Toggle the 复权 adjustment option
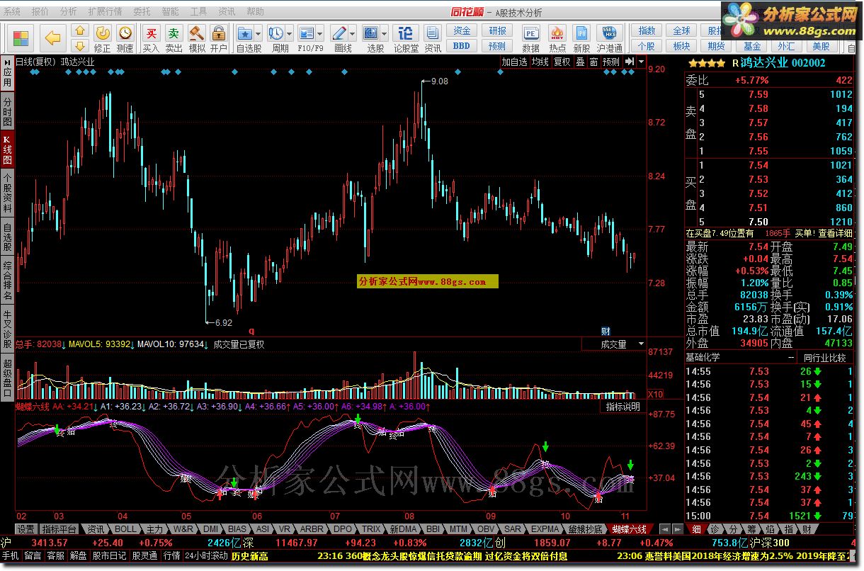The height and width of the screenshot is (571, 864). click(x=562, y=62)
